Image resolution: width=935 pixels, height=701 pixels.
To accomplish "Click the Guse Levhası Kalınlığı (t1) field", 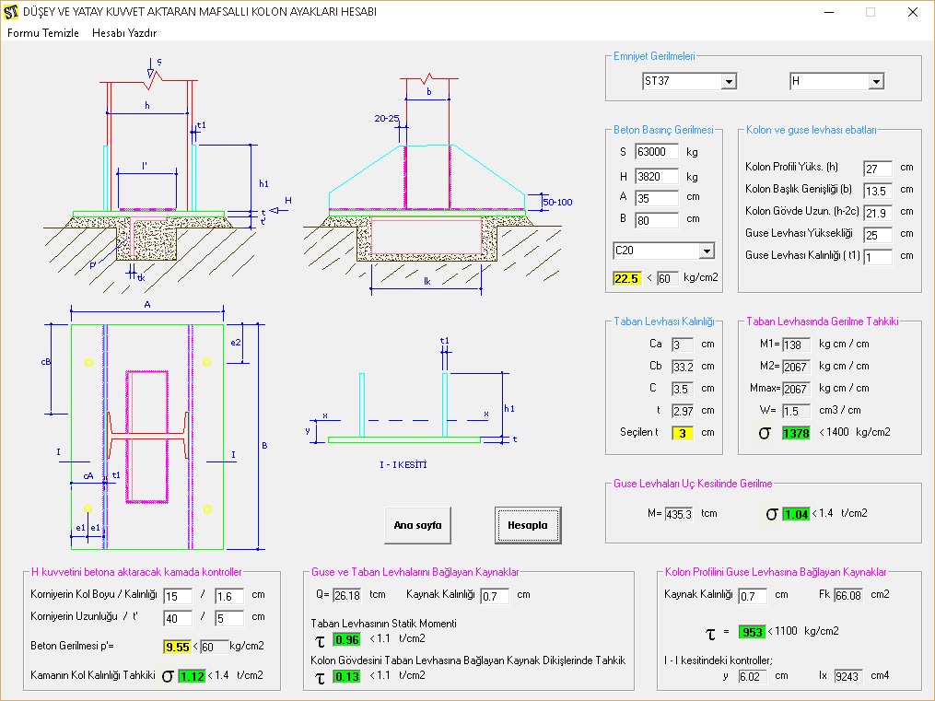I will 878,257.
